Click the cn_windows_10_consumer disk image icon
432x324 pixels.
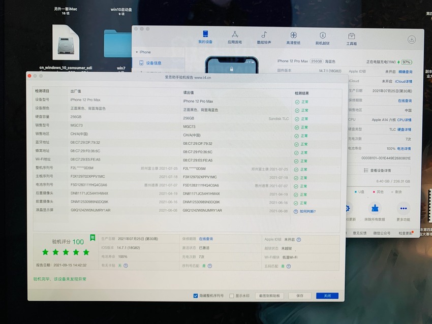coord(66,42)
